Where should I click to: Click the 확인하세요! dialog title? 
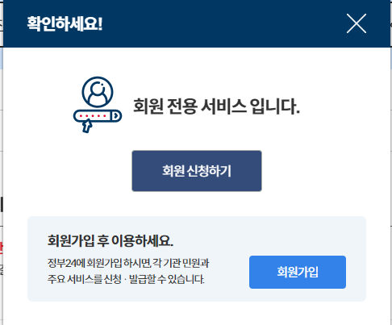65,23
